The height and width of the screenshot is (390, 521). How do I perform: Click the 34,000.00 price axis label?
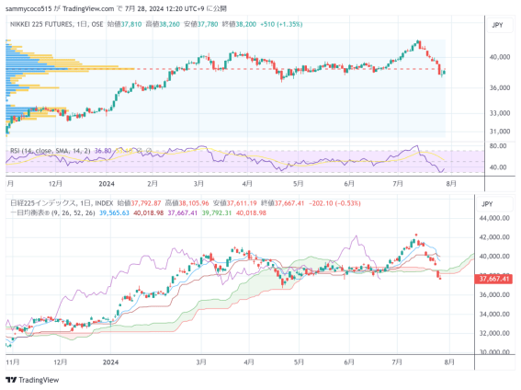pyautogui.click(x=494, y=314)
